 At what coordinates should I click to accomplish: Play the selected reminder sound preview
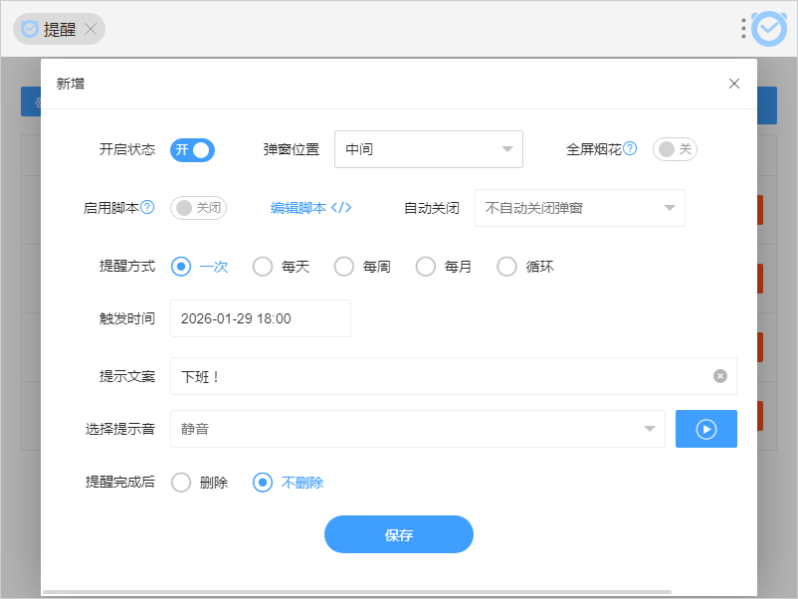tap(706, 429)
